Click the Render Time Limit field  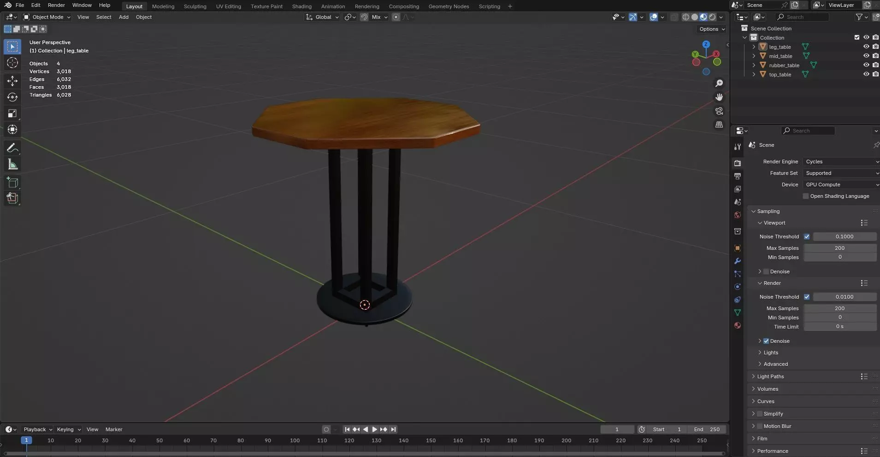pos(840,327)
